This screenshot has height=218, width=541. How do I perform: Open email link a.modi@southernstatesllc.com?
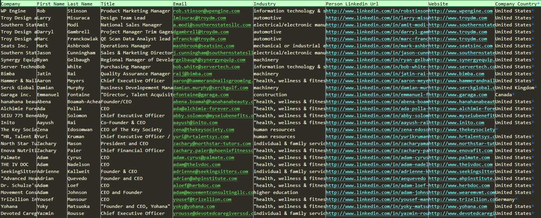[212, 25]
